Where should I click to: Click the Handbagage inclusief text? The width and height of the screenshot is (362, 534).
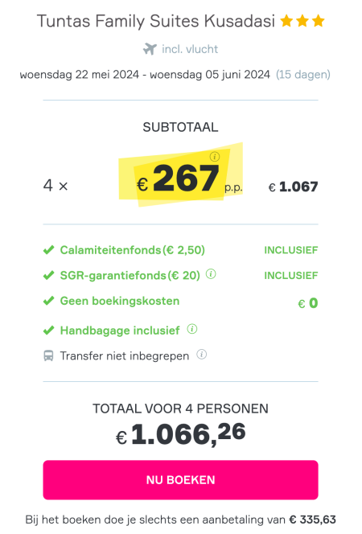120,331
